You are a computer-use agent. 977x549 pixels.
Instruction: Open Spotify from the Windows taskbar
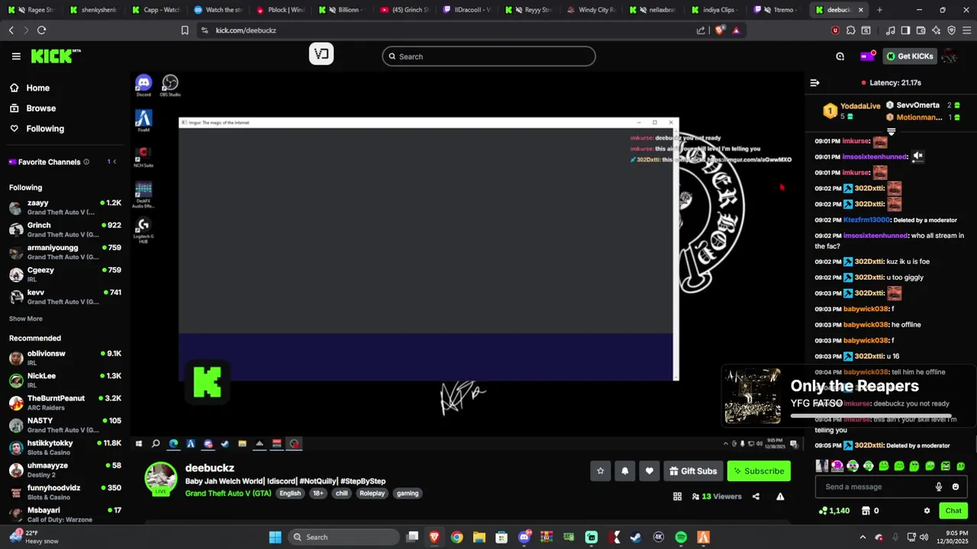[681, 538]
